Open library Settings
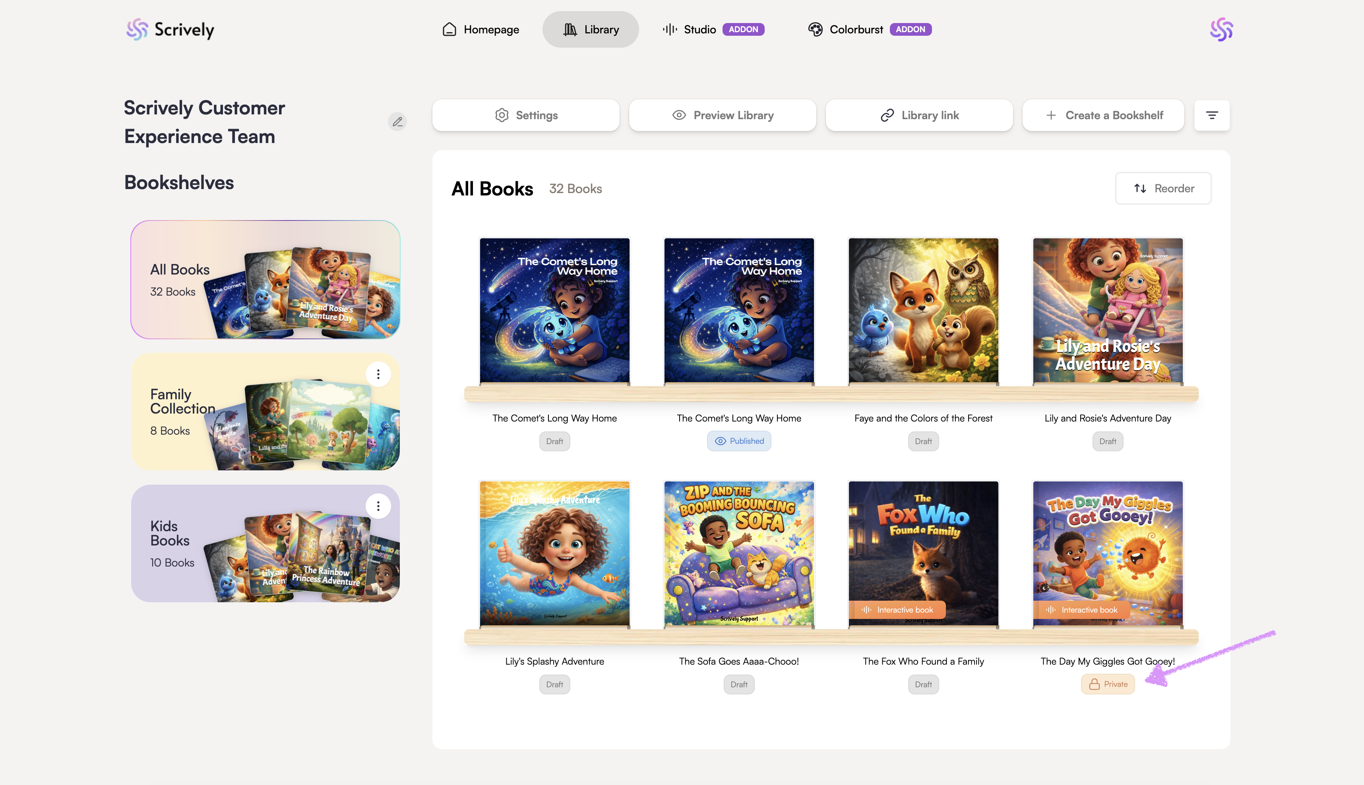Screen dimensions: 1364x785 [x=525, y=115]
